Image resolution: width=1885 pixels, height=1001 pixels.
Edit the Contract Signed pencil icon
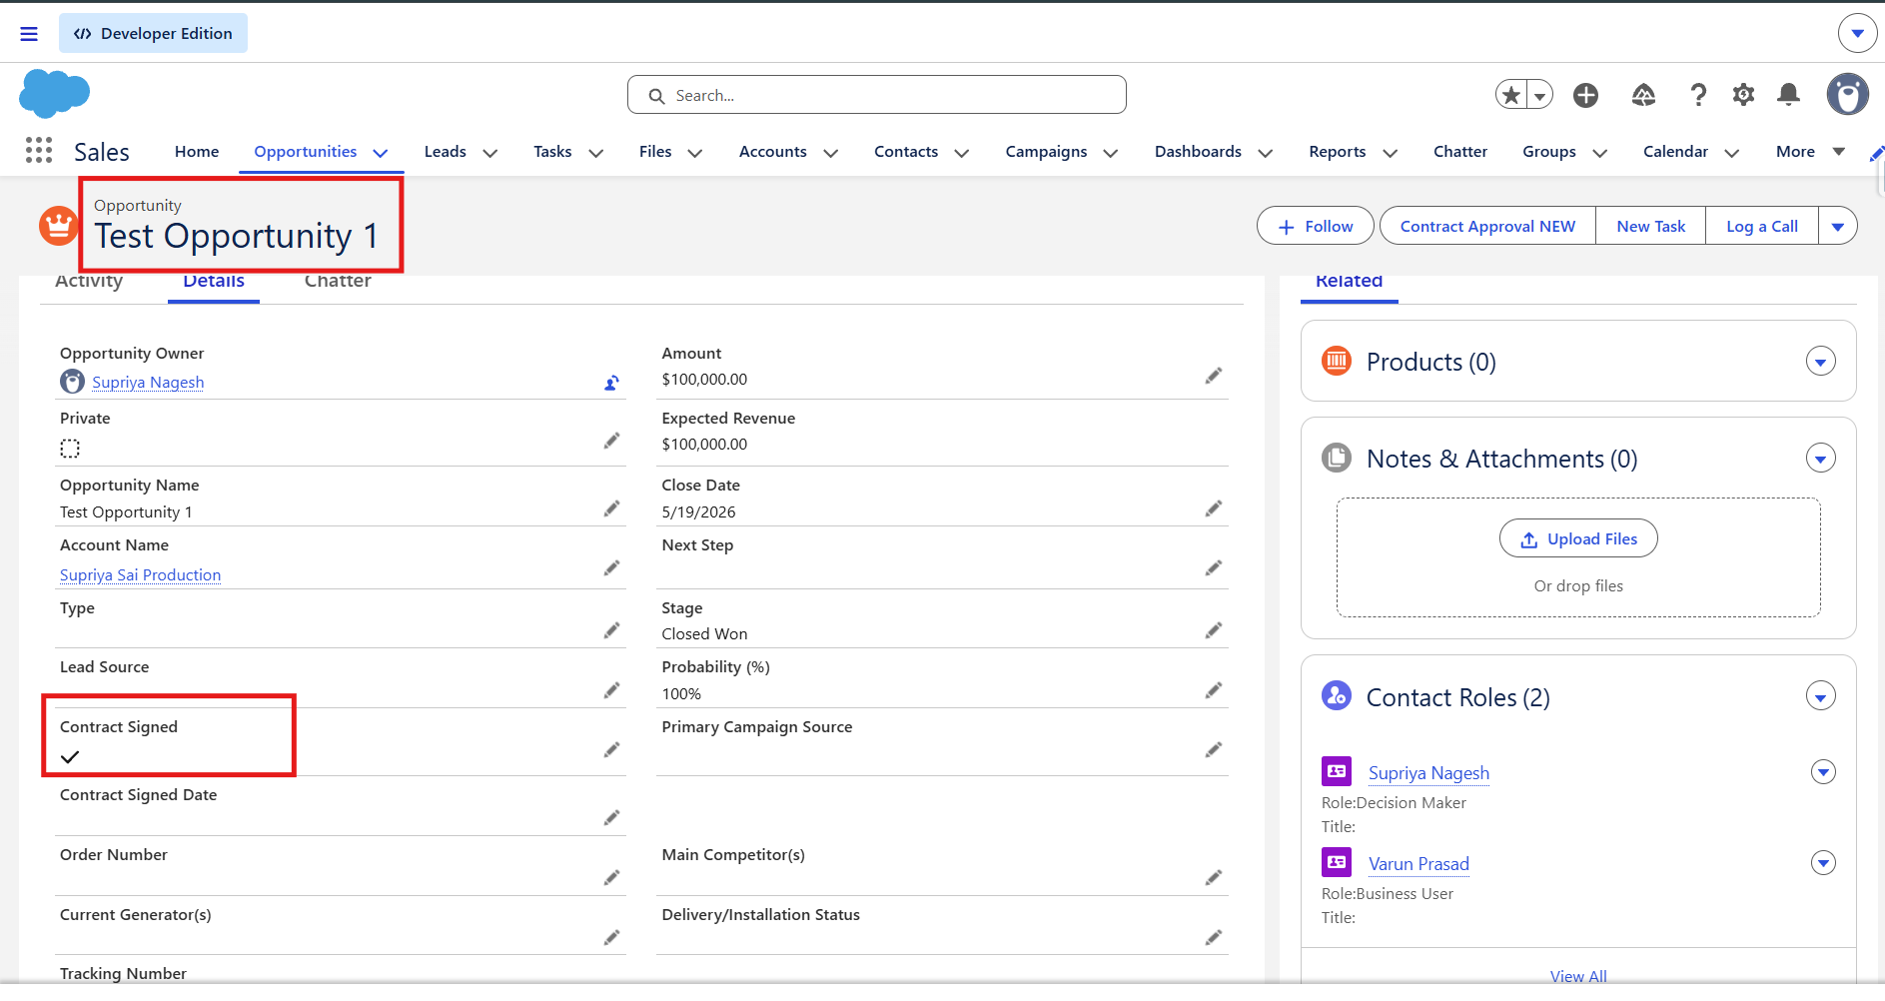click(x=611, y=749)
